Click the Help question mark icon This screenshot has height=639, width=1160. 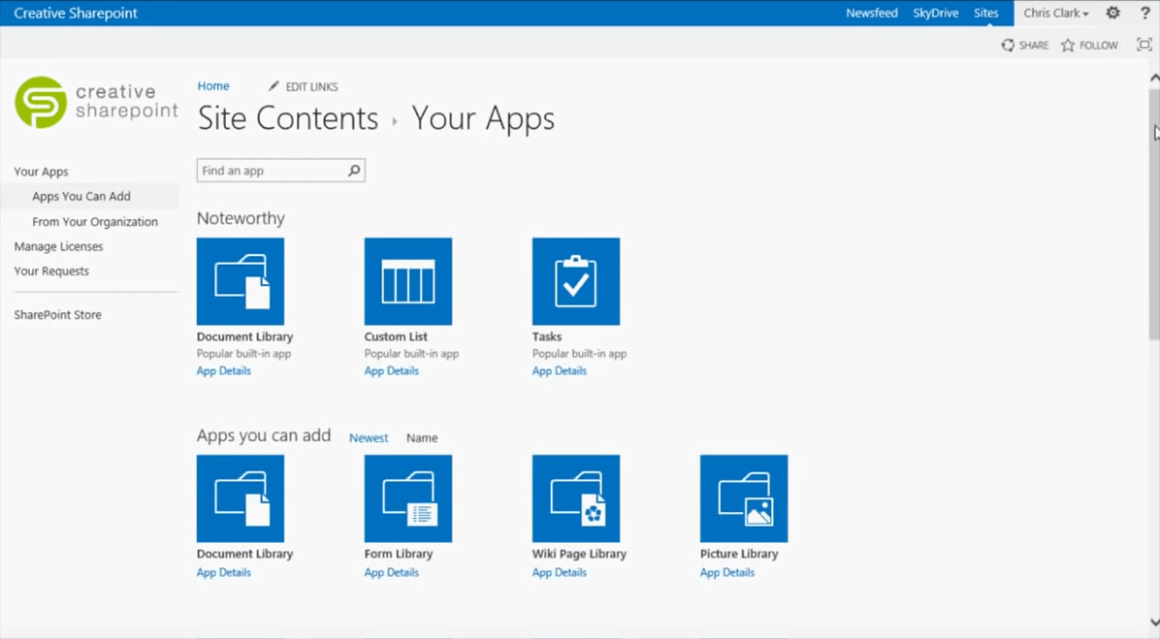(x=1145, y=13)
